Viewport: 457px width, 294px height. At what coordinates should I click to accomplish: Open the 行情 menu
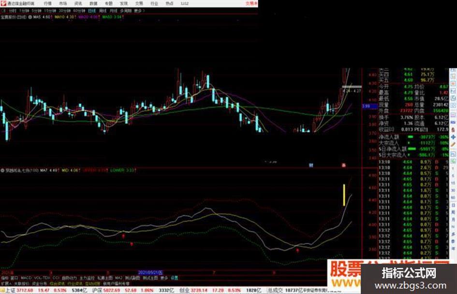point(48,3)
